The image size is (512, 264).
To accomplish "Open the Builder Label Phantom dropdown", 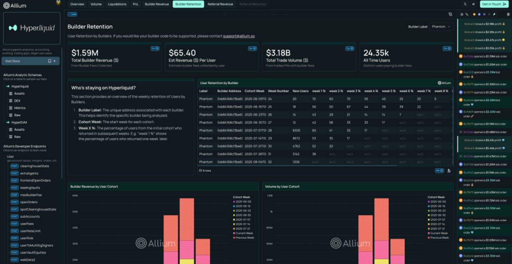I will coord(441,27).
